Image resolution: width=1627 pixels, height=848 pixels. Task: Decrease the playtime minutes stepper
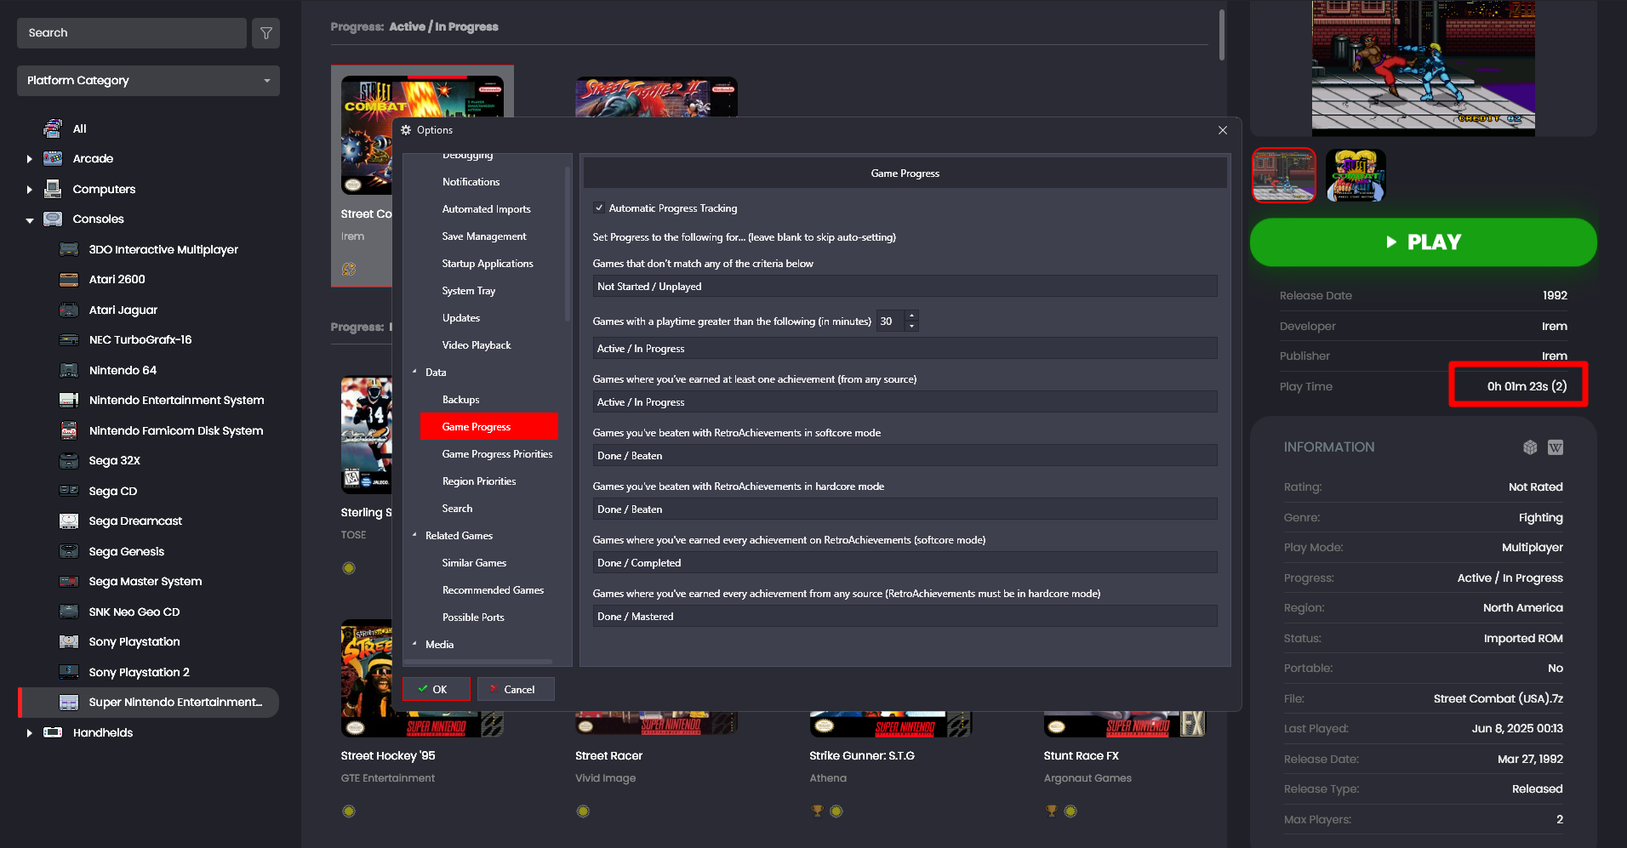tap(912, 326)
